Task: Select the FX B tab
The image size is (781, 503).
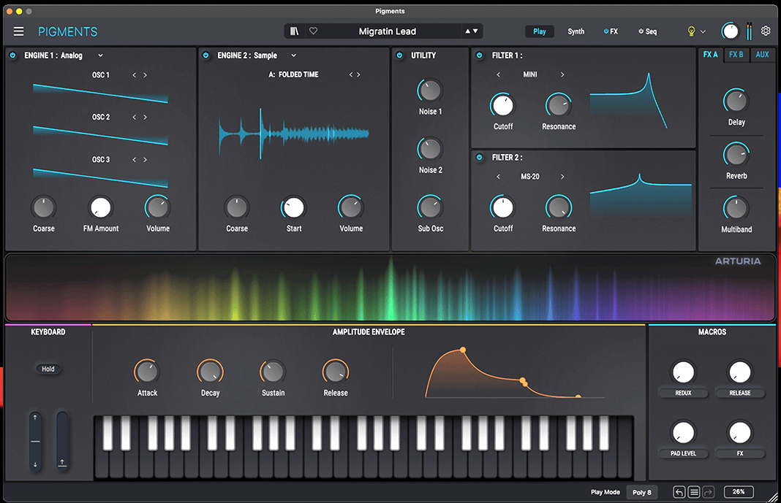Action: (x=736, y=55)
